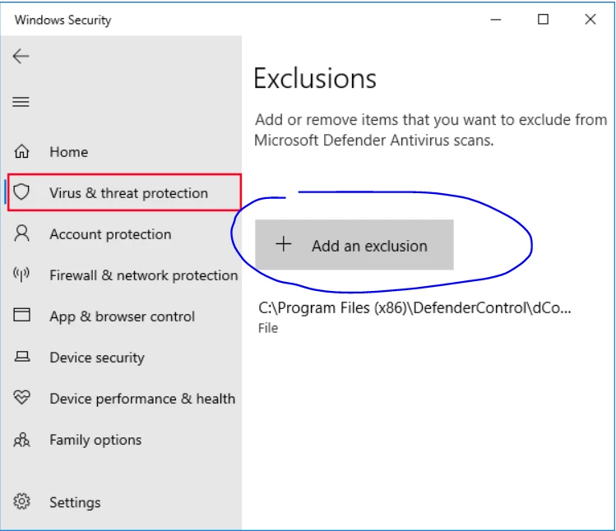This screenshot has height=531, width=616.
Task: Click the back arrow icon
Action: pos(21,56)
